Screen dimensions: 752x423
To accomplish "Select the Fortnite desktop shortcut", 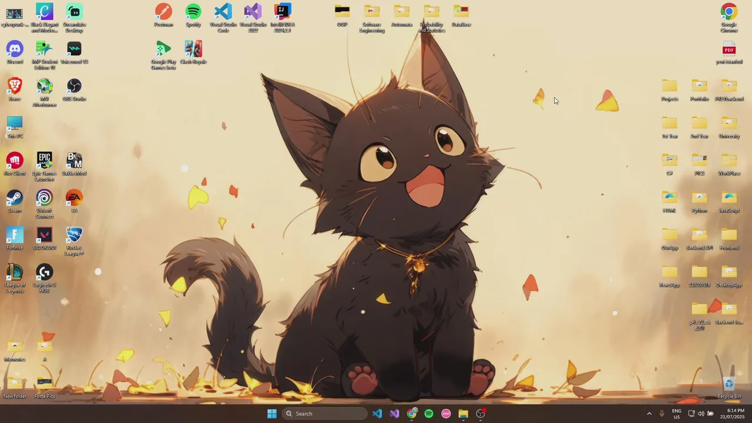I will 15,239.
